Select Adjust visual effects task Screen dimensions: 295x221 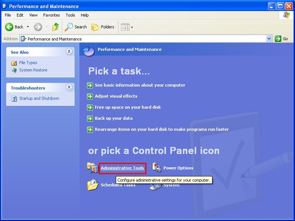[116, 96]
